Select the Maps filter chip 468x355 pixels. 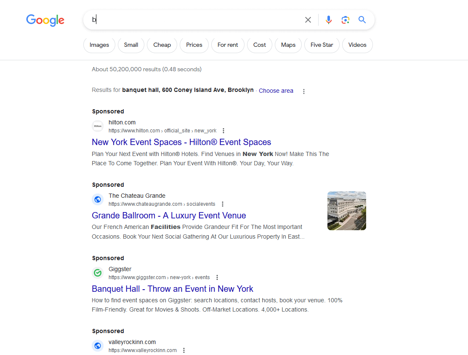coord(288,45)
